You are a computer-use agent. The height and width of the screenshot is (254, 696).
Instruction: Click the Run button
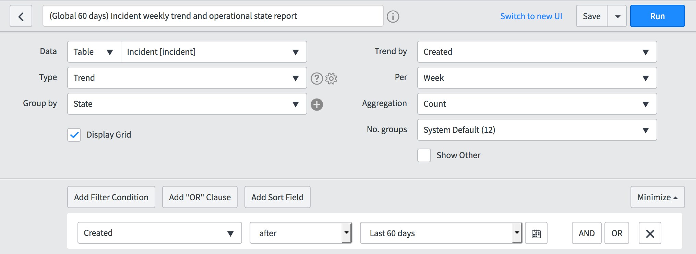pos(658,16)
